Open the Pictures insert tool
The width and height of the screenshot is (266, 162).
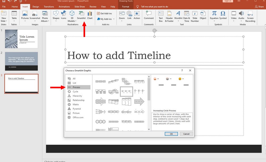point(25,15)
